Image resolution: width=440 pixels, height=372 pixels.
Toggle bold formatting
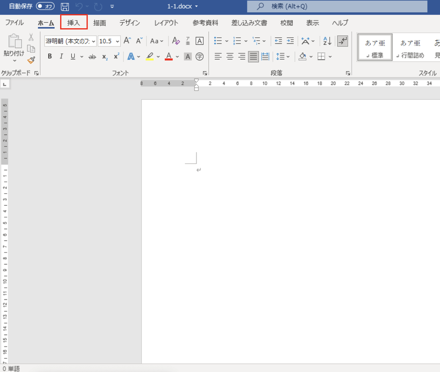coord(49,56)
